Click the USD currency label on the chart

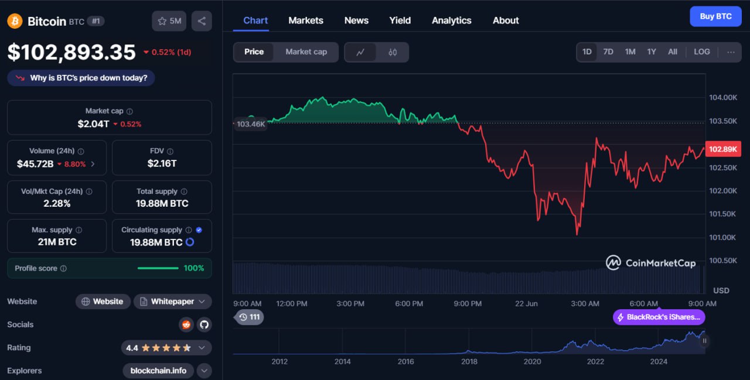[721, 290]
